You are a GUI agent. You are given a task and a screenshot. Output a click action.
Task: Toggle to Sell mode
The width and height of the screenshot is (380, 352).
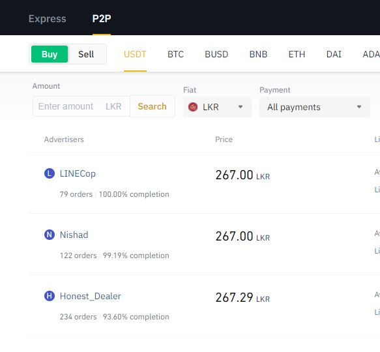tap(86, 54)
